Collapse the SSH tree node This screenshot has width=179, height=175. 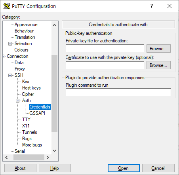click(10, 75)
